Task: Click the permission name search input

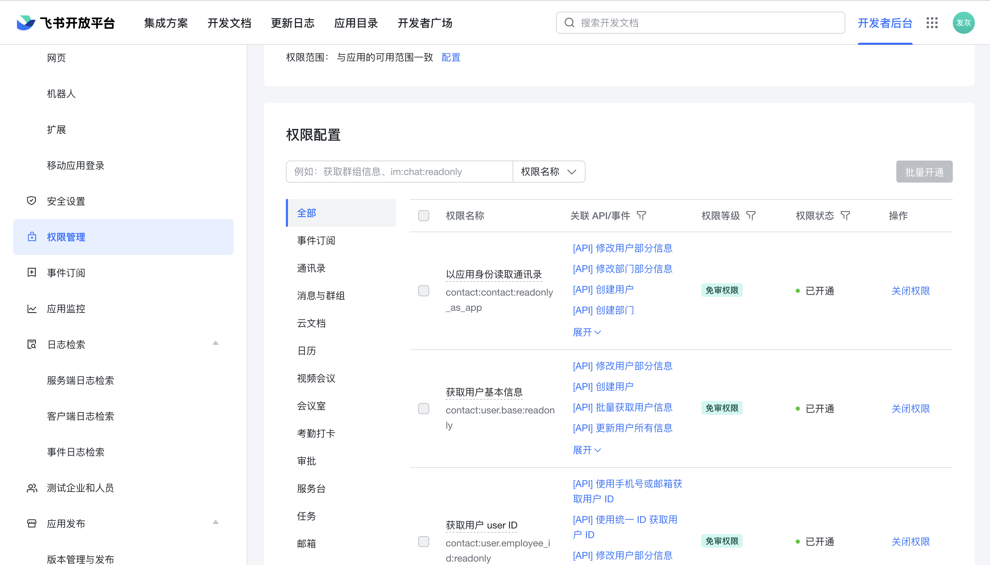Action: (399, 172)
